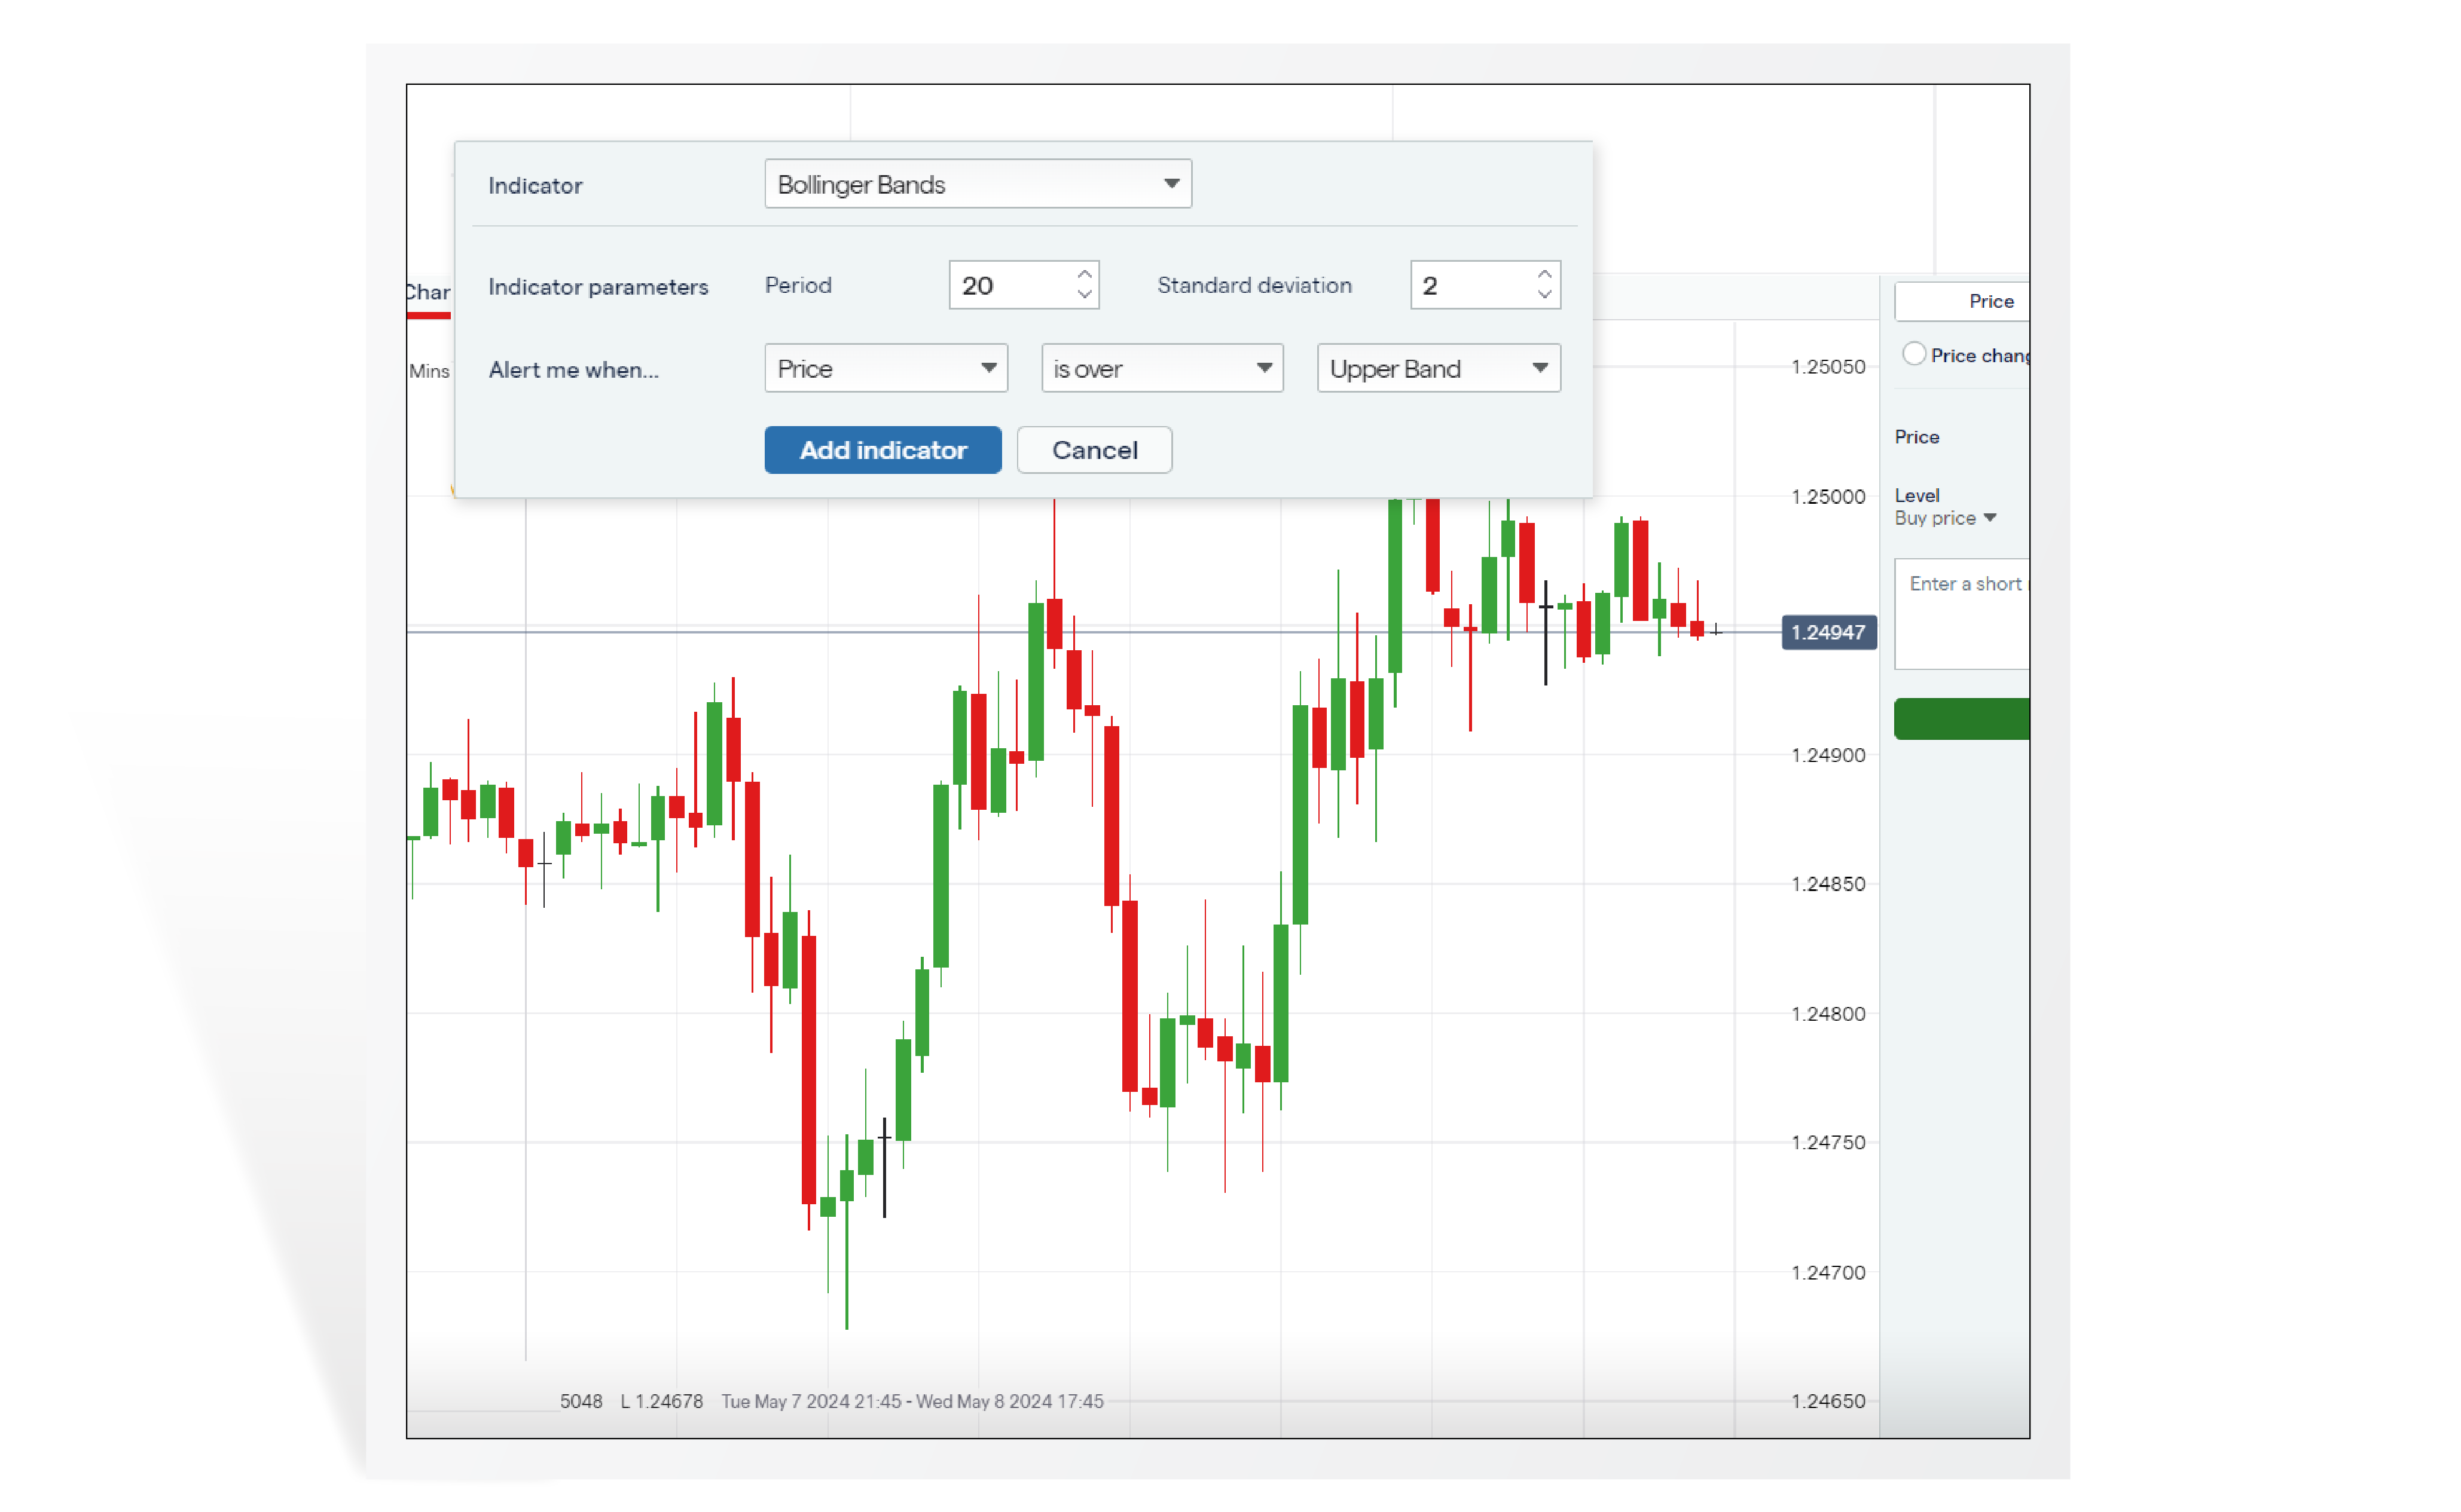Image resolution: width=2461 pixels, height=1512 pixels.
Task: Open the 'is over' comparison dropdown
Action: click(x=1162, y=368)
